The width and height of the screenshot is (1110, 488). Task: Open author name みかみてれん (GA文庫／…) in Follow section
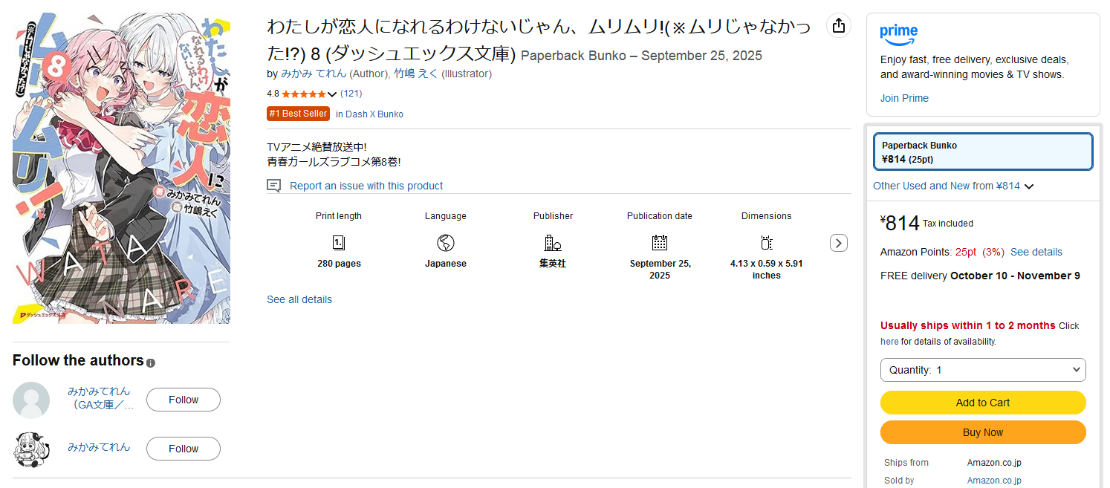pos(101,398)
